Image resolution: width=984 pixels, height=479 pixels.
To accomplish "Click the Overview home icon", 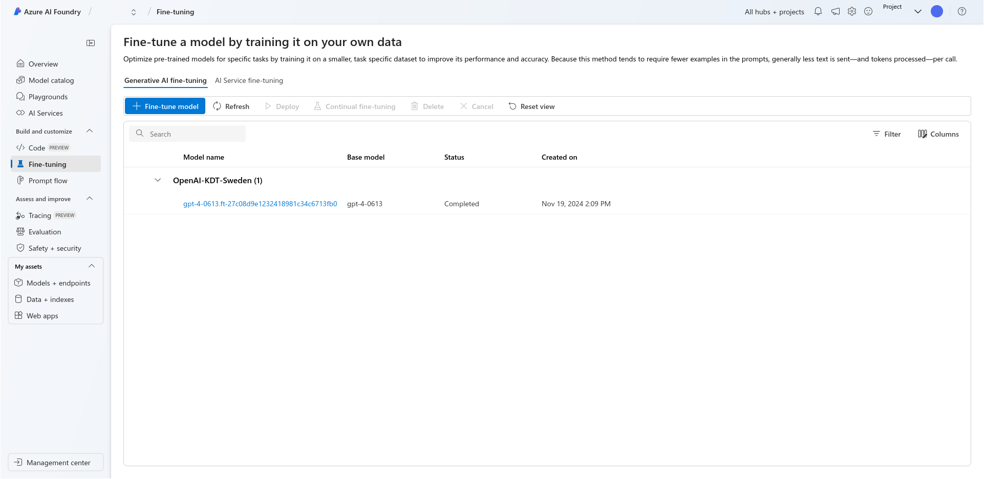I will 20,63.
